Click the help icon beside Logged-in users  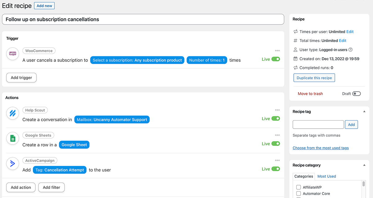351,50
